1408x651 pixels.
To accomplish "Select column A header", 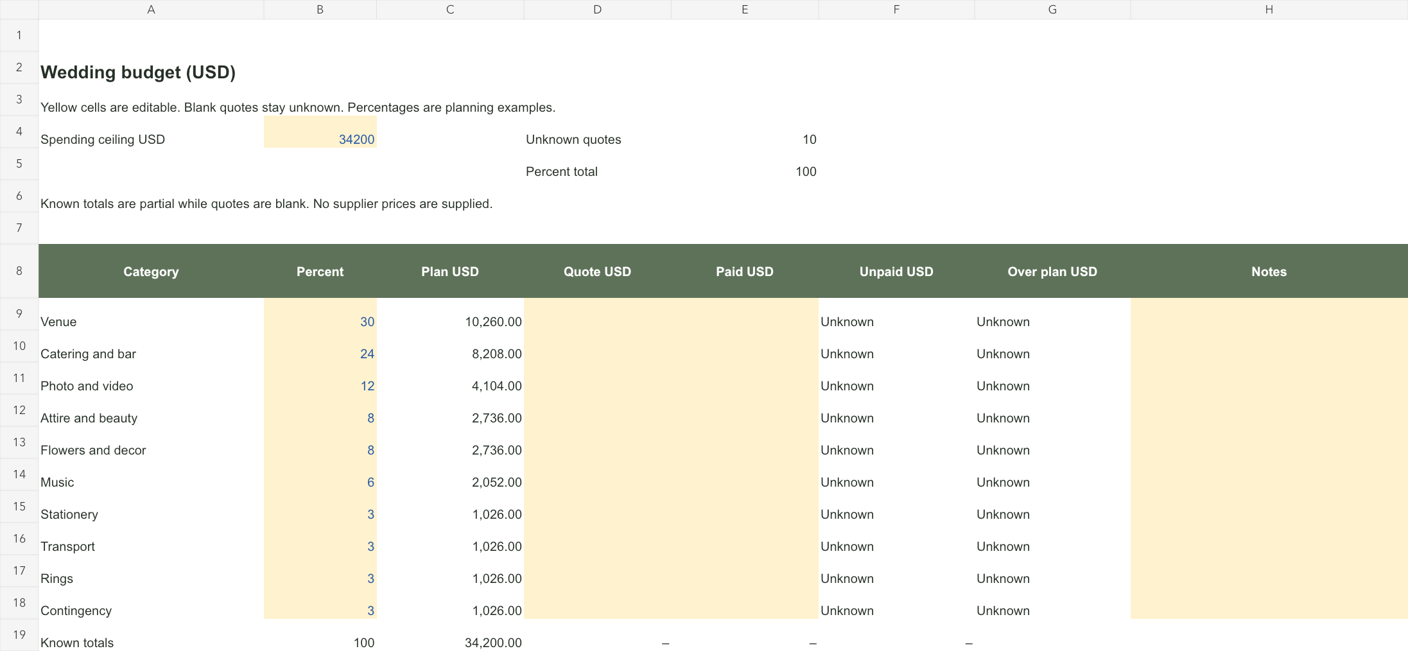I will [x=151, y=10].
